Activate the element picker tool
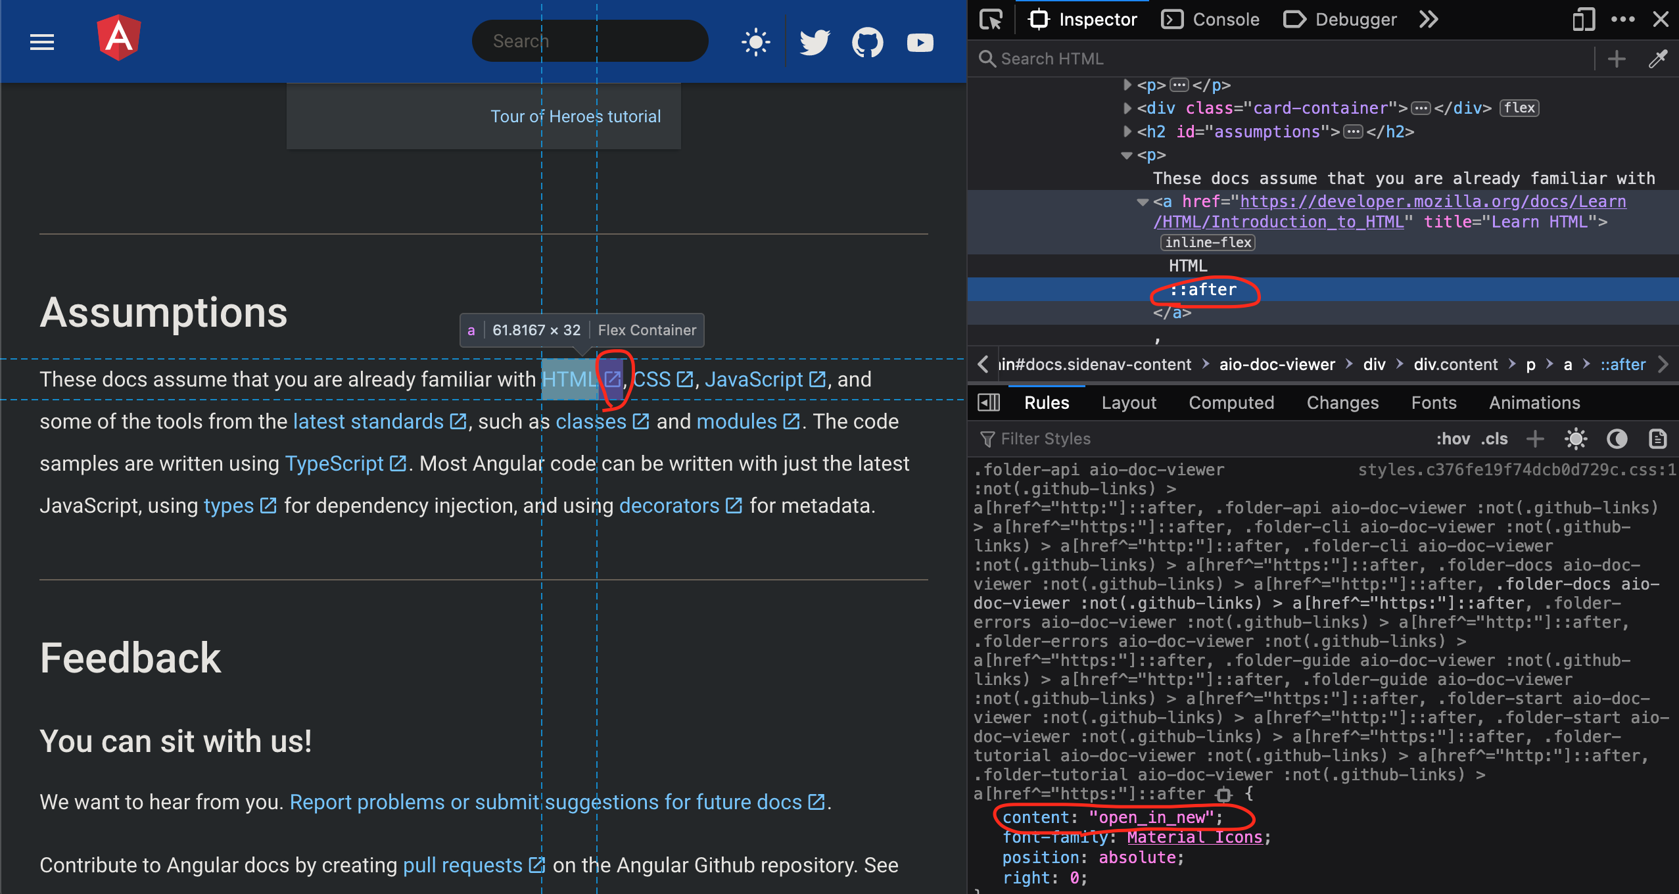1679x894 pixels. pos(991,19)
